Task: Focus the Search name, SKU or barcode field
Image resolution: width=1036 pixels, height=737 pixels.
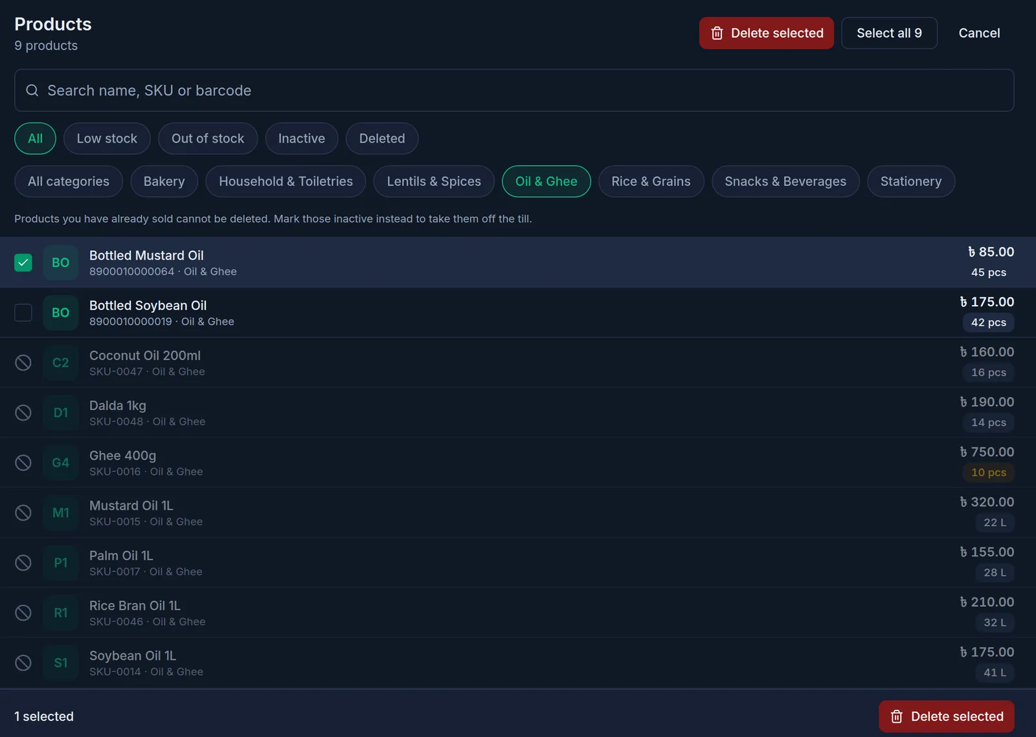Action: 514,91
